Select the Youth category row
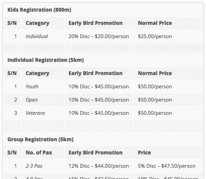This screenshot has height=179, width=206. [103, 86]
